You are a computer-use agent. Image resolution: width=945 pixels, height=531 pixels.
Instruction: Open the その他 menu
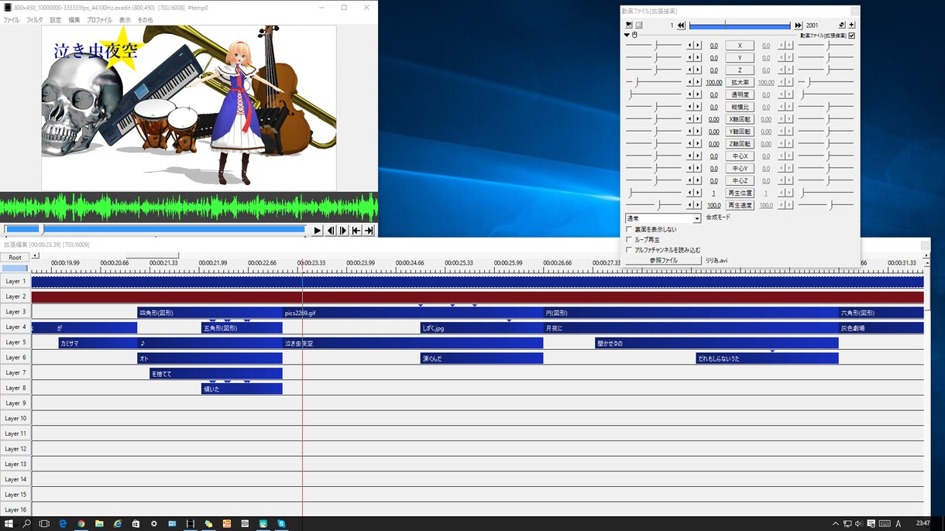click(145, 19)
